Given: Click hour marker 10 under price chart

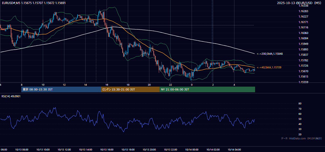Looking at the screenshot, I should click(43, 85).
